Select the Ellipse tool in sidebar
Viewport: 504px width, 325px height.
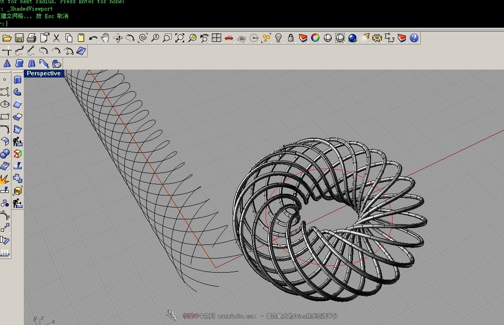[5, 104]
